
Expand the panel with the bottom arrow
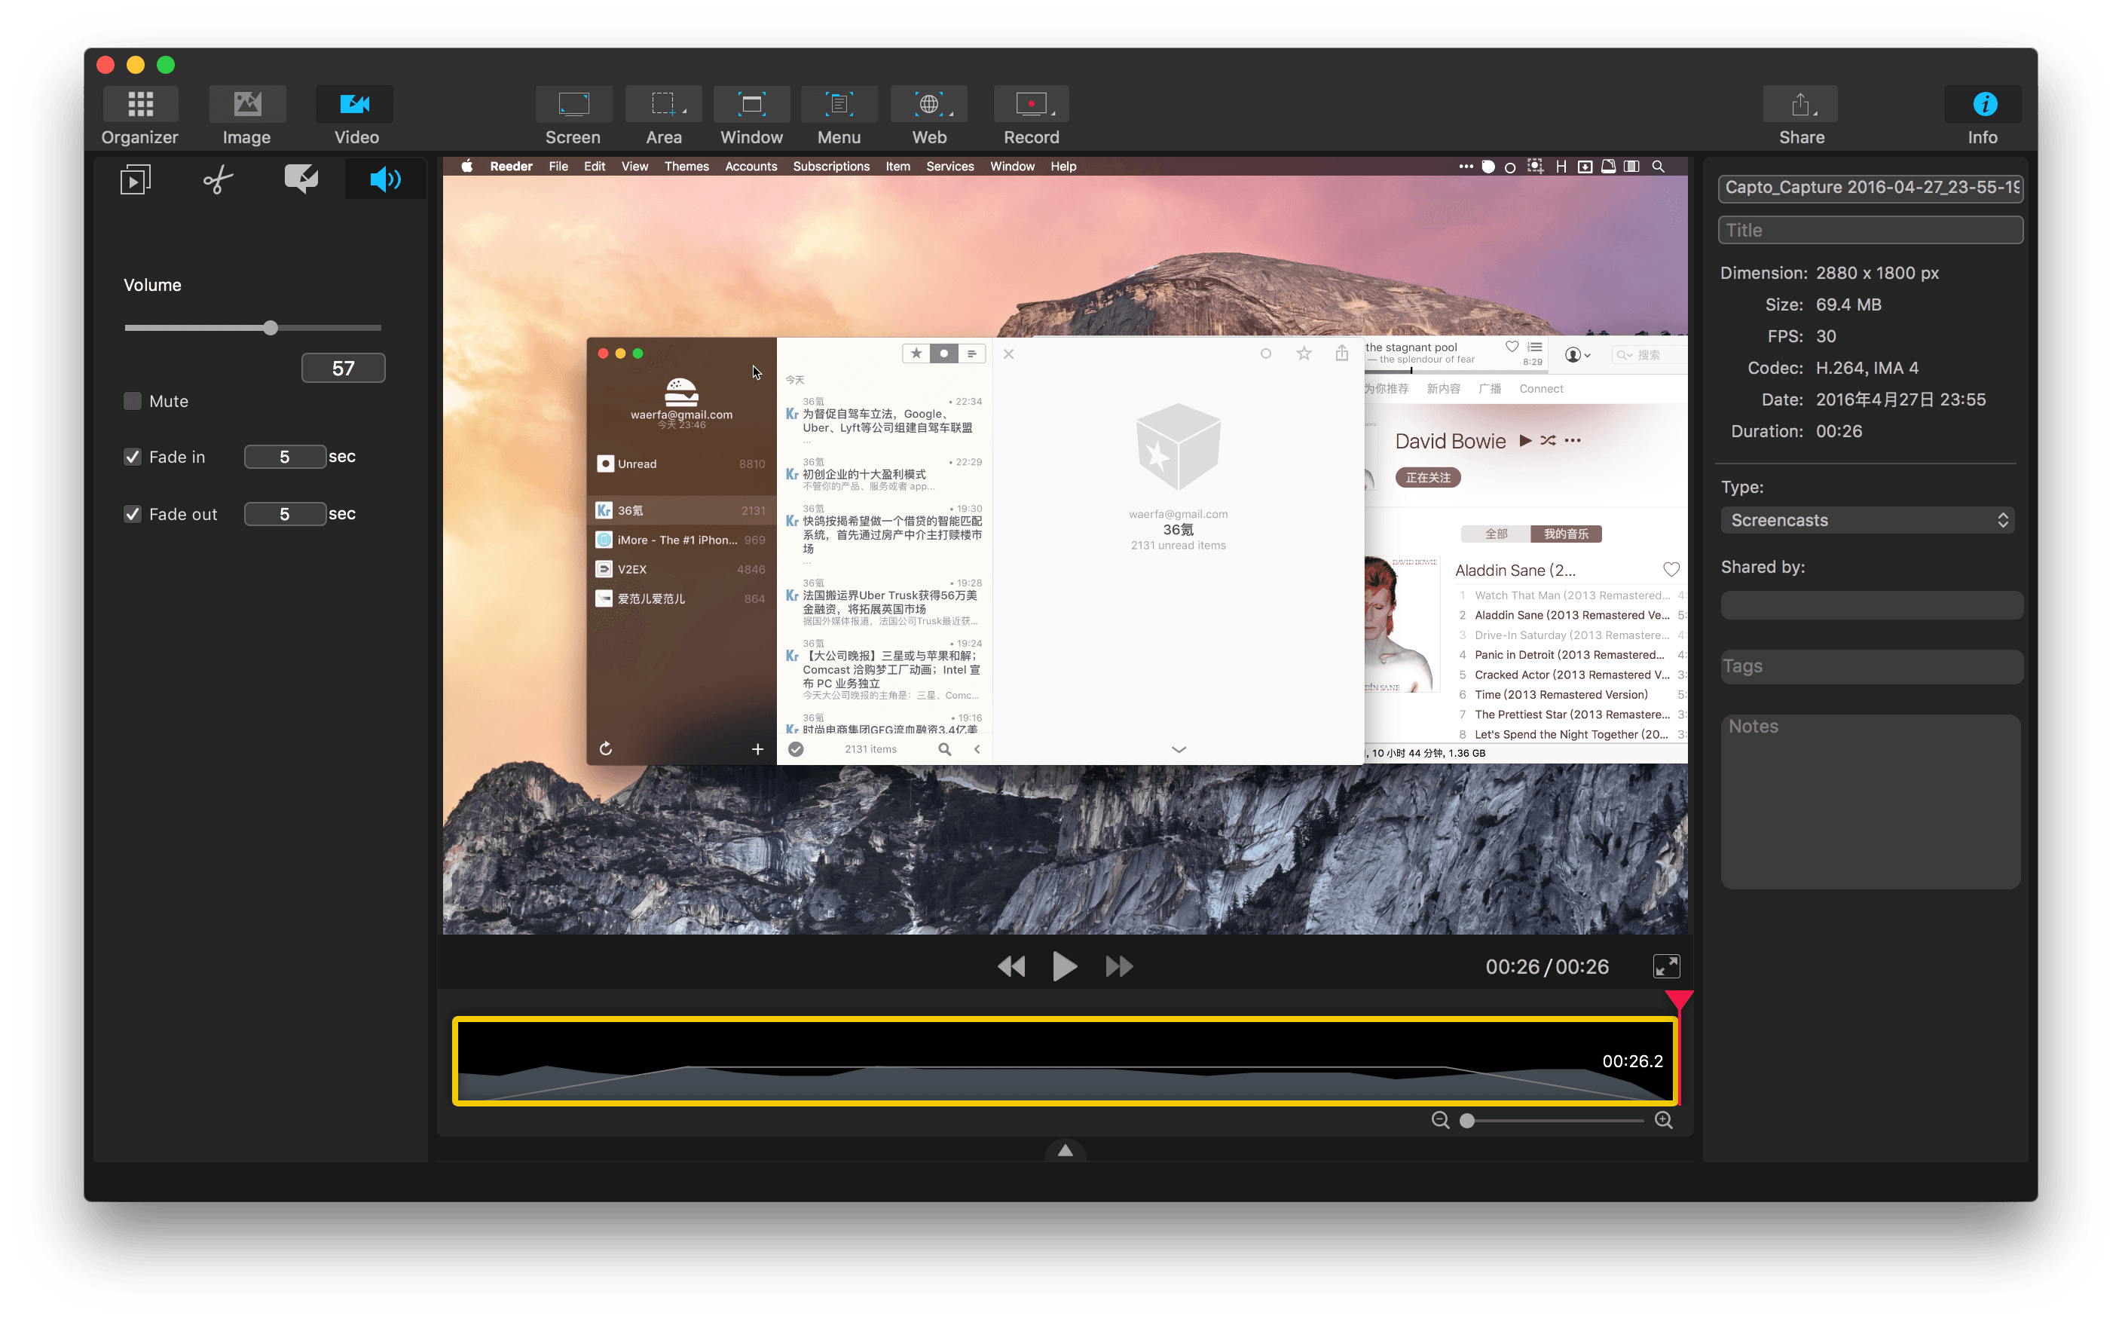[x=1066, y=1151]
